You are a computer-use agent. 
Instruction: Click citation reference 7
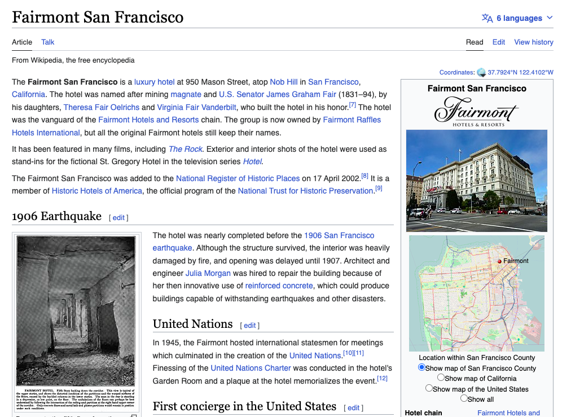tap(353, 105)
